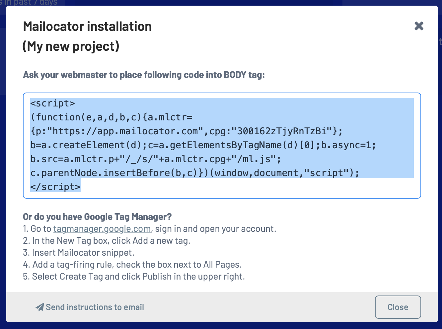
Task: Click the c.parentNode.insertBefore code line
Action: 195,173
